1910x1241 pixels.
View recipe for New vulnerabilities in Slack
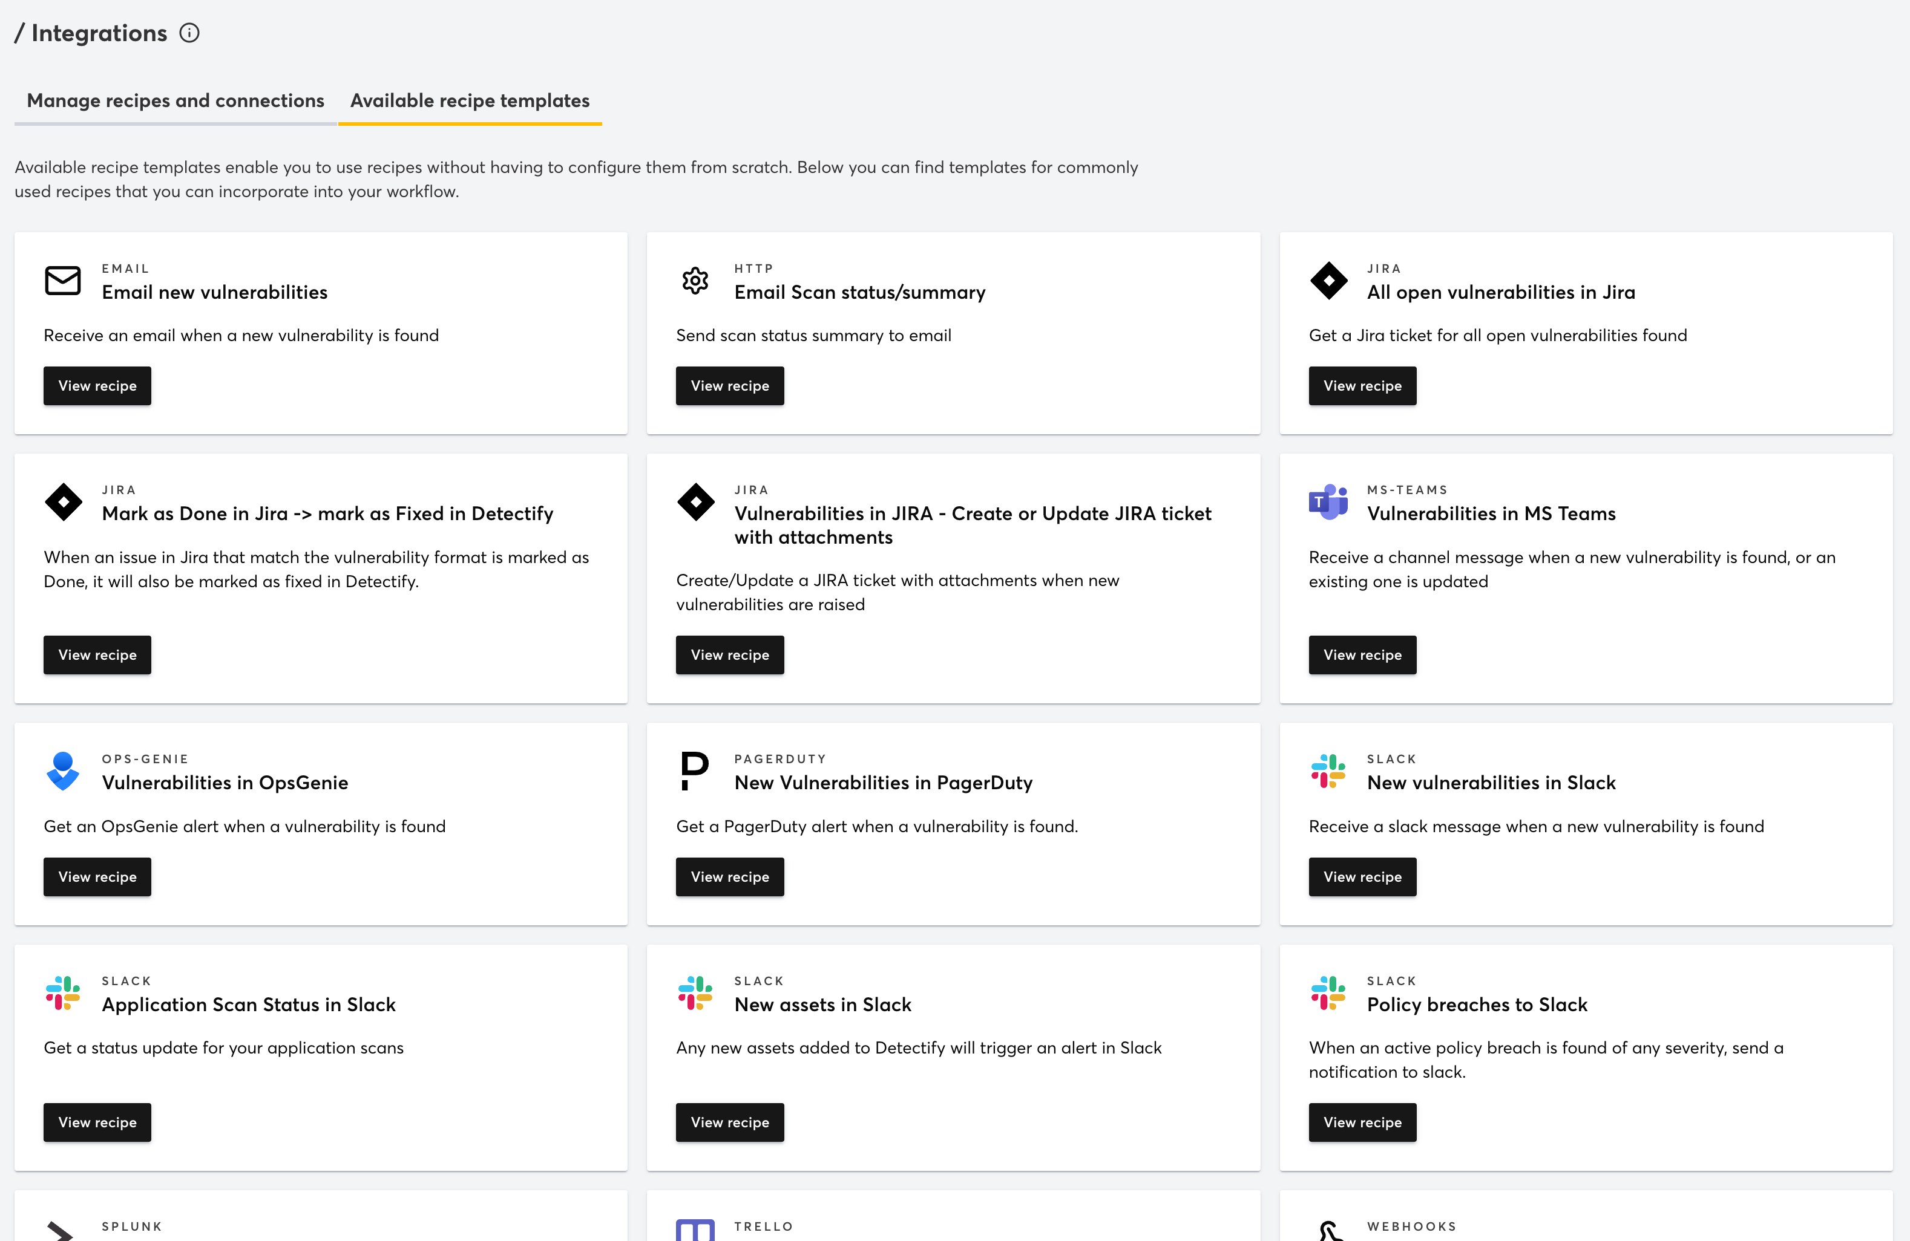tap(1363, 877)
